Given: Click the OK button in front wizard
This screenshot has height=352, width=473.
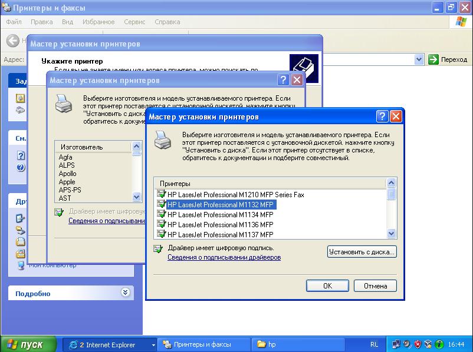Looking at the screenshot, I should click(327, 285).
